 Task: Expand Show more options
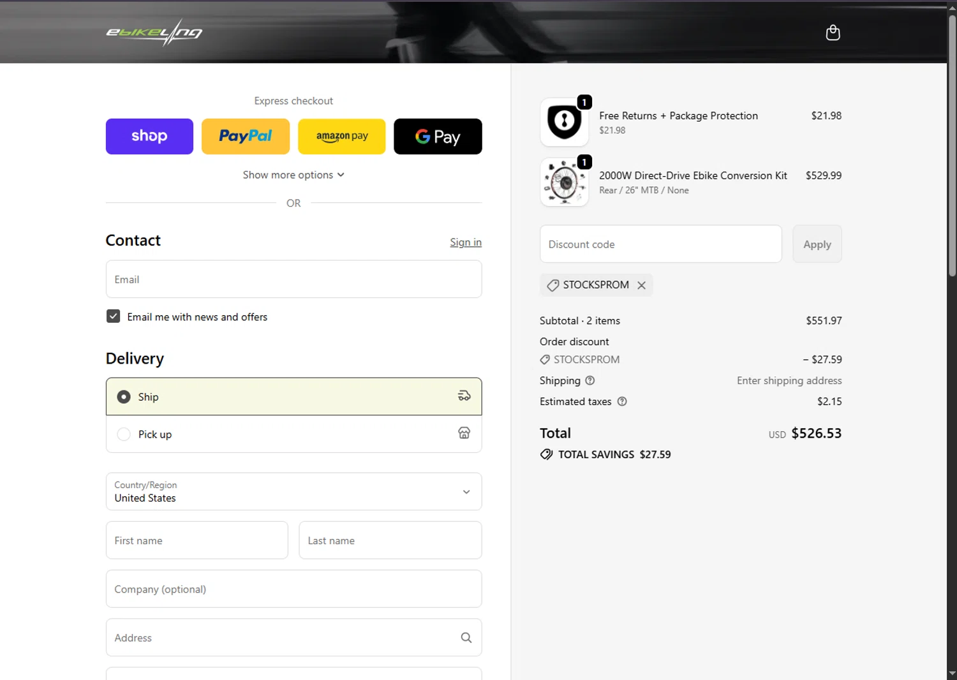[293, 175]
